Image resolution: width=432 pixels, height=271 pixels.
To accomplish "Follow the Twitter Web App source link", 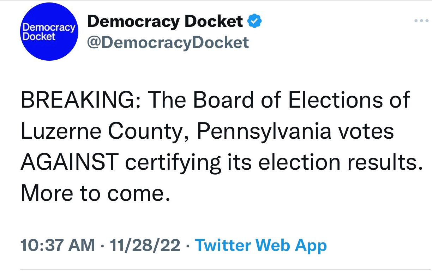I will pos(261,245).
